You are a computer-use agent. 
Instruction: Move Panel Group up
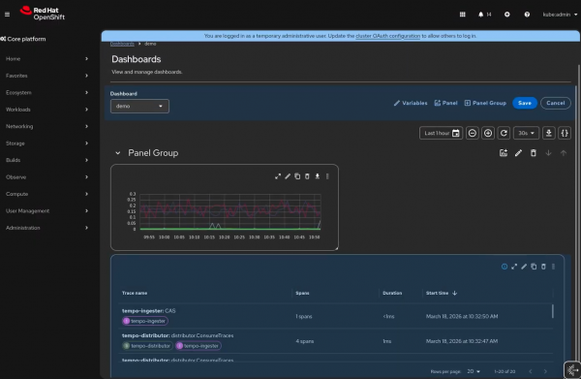[x=564, y=153]
